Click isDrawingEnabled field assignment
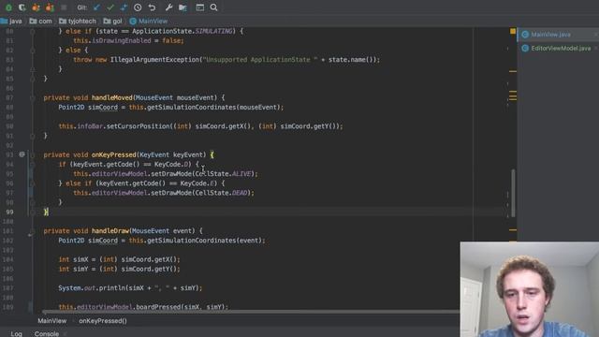This screenshot has height=337, width=599. tap(121, 40)
